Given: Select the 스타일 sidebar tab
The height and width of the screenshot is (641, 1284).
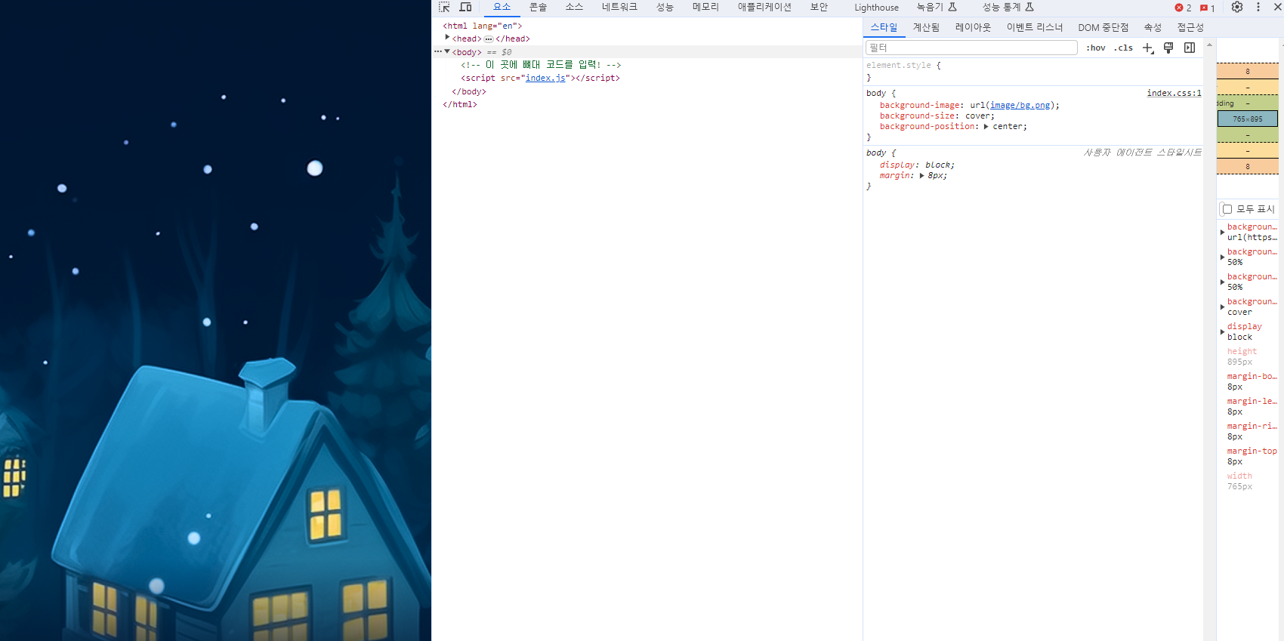Looking at the screenshot, I should [884, 28].
